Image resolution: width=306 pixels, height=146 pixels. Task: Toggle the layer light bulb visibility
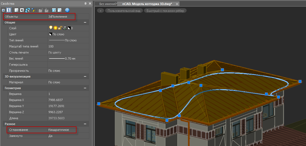tap(51, 28)
